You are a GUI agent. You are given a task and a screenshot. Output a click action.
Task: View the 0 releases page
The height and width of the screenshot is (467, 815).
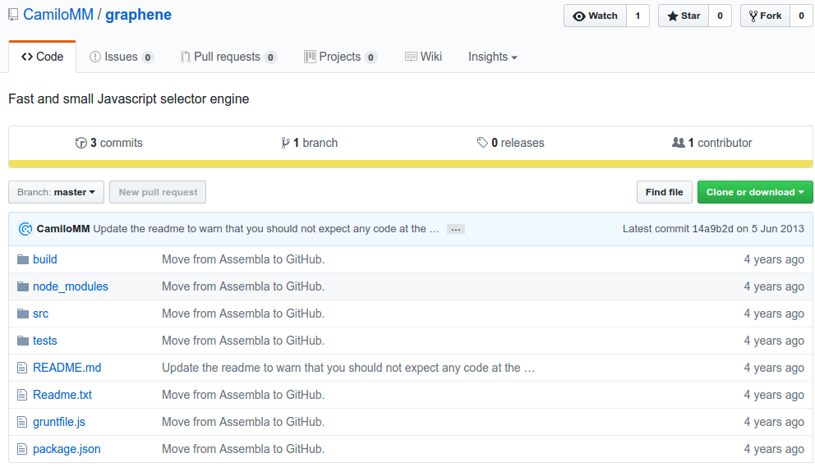[510, 143]
